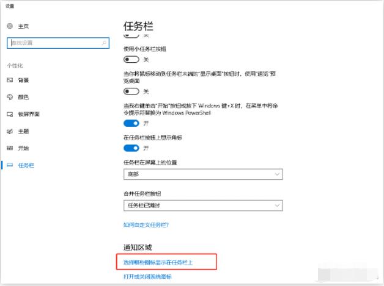
Task: Open the 如何自定义任务栏? help link
Action: pos(146,225)
